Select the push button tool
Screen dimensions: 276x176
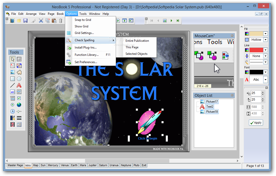[19, 59]
